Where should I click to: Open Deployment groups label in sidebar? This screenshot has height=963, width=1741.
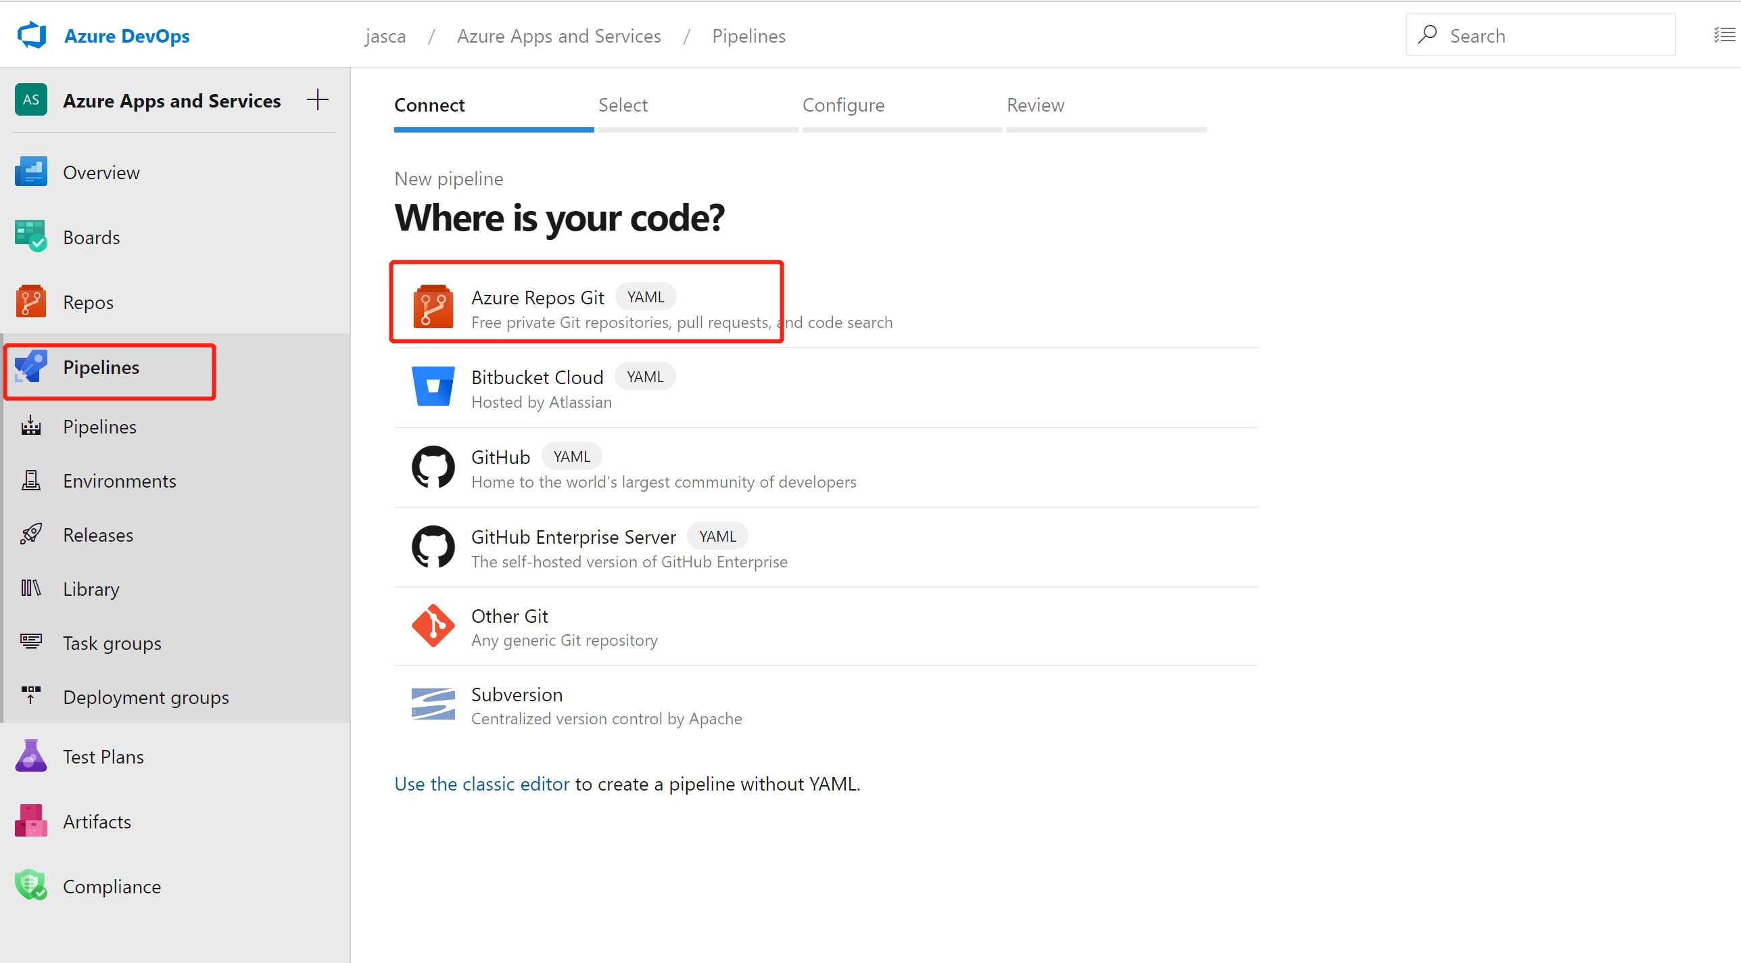(146, 697)
